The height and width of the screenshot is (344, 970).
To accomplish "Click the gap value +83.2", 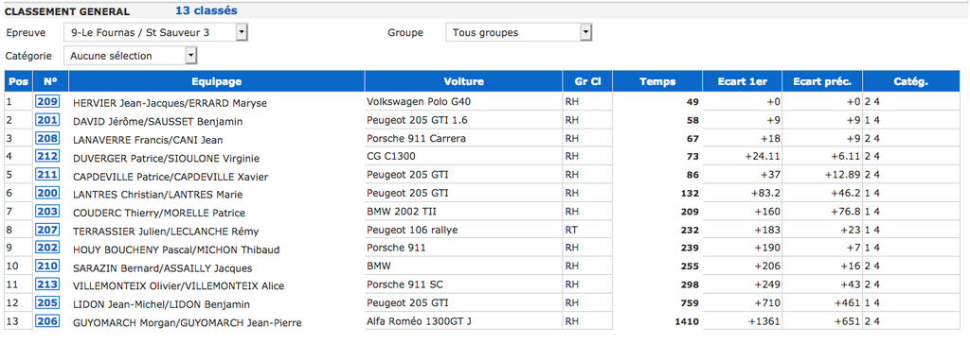I will tap(765, 194).
